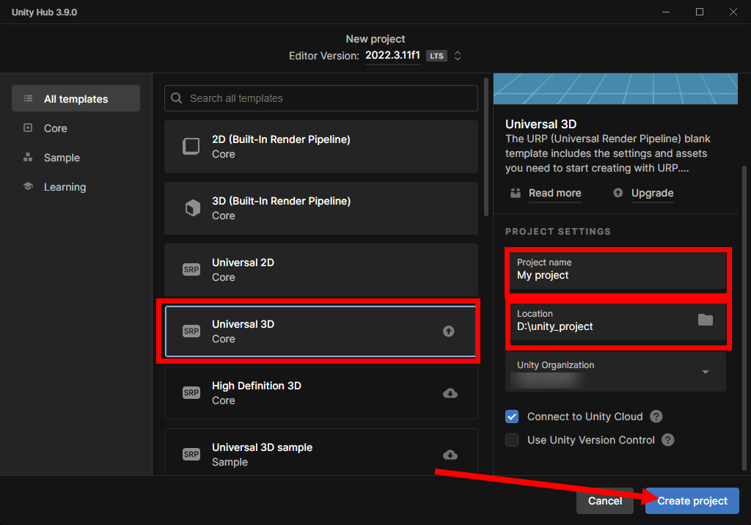Image resolution: width=751 pixels, height=525 pixels.
Task: Select the All templates category
Action: pos(76,99)
